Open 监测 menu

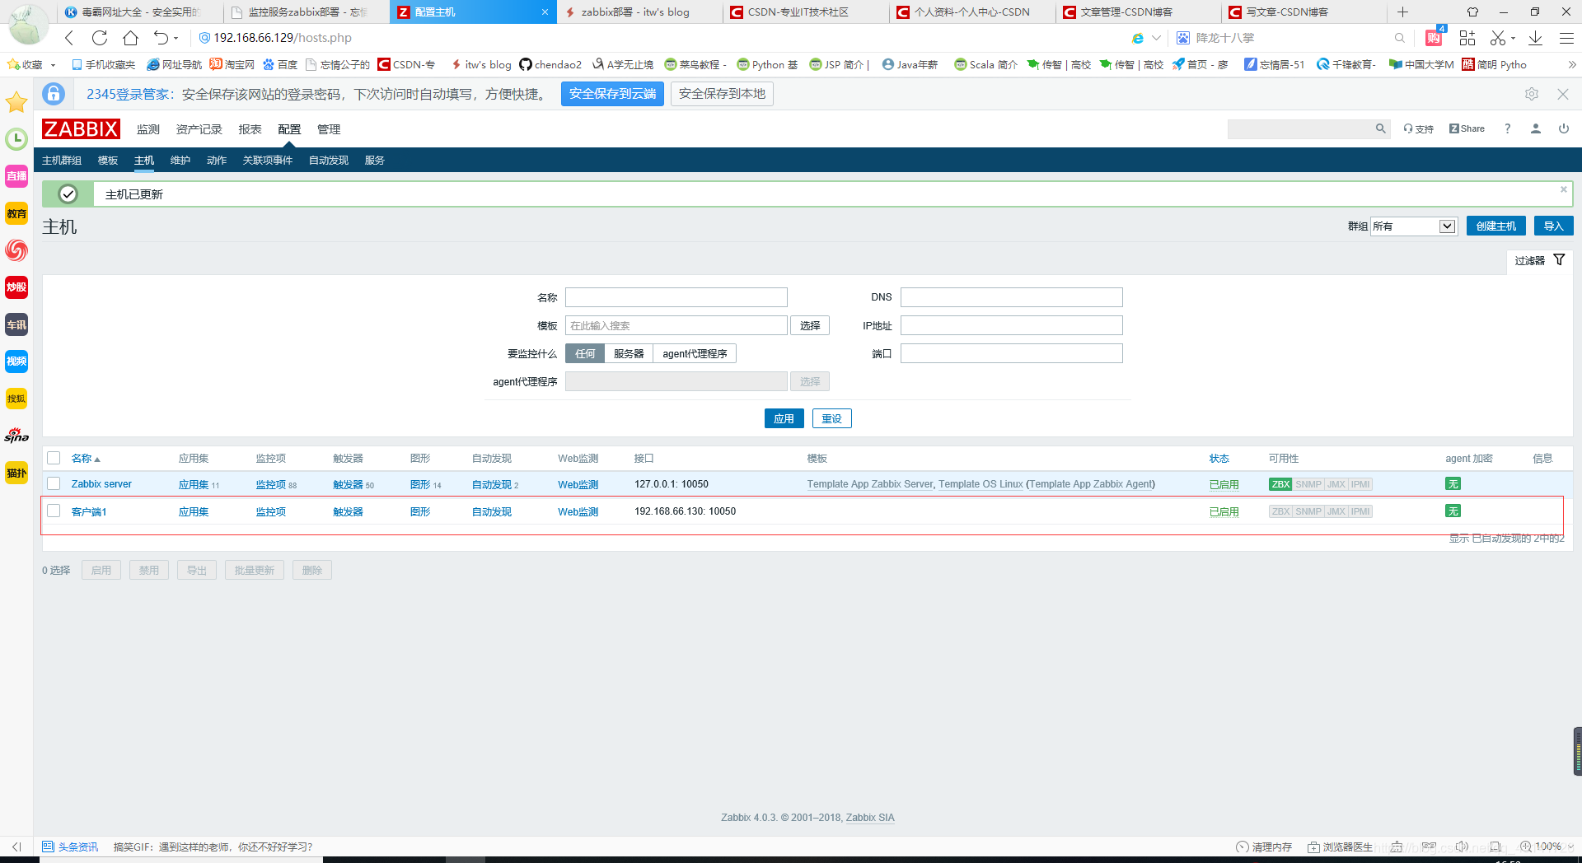[148, 129]
